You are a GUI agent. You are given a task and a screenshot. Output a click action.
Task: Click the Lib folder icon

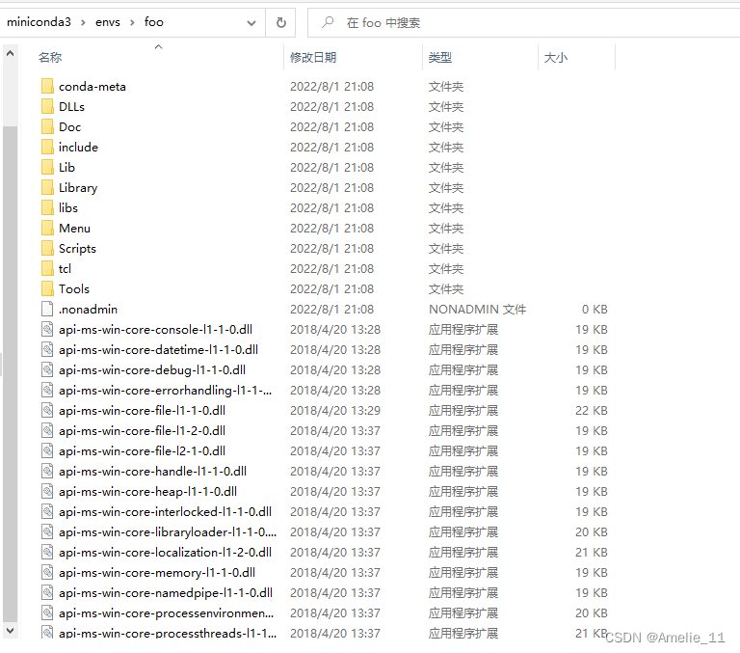coord(47,168)
